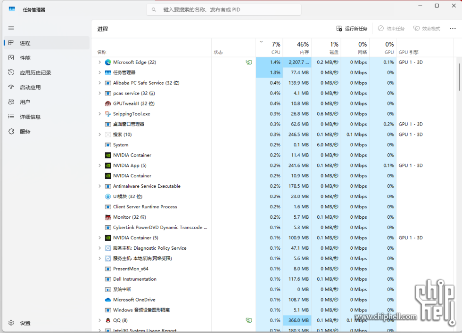Click the 效率模式 button
462x333 pixels.
click(427, 29)
